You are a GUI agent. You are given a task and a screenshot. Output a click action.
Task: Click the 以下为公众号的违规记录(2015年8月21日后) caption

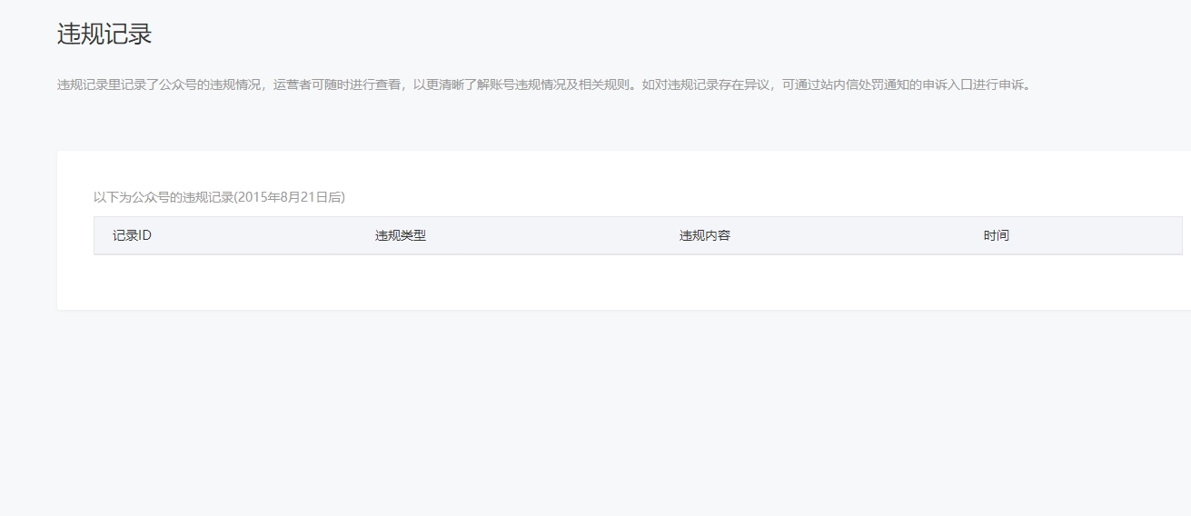tap(219, 196)
